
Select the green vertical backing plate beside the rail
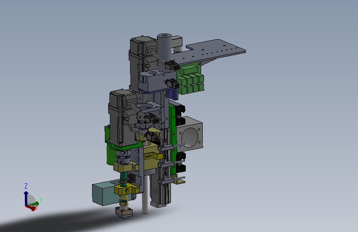point(173,139)
